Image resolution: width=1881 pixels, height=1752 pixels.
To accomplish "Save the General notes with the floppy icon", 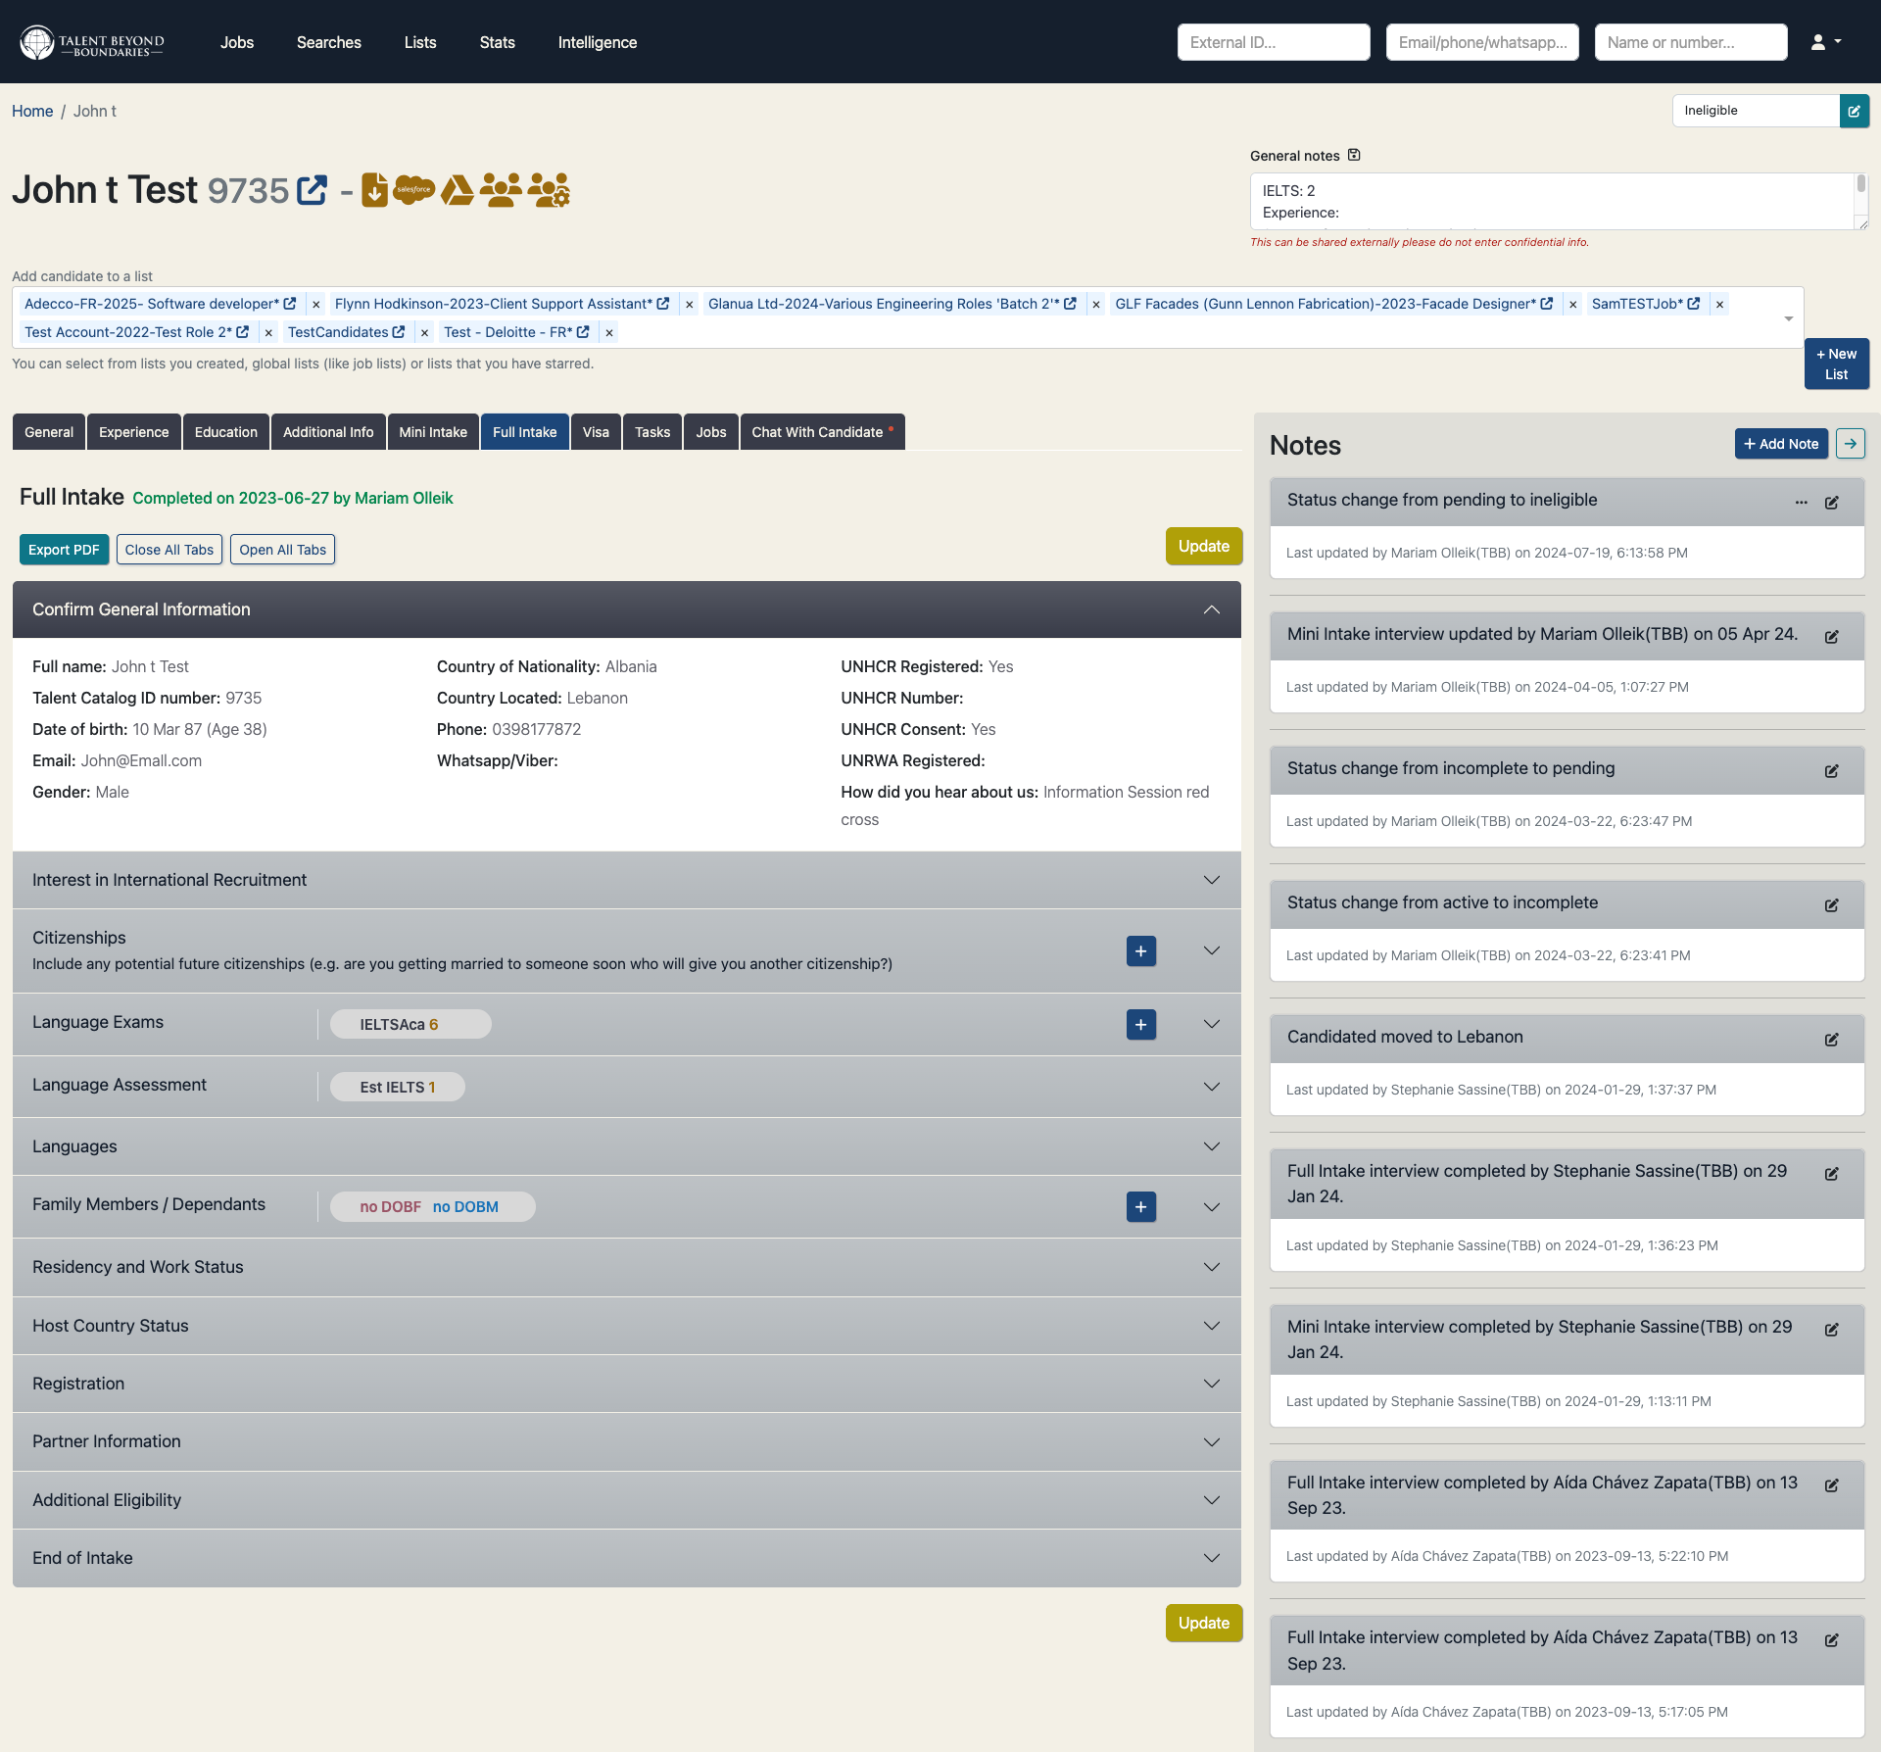I will tap(1354, 155).
